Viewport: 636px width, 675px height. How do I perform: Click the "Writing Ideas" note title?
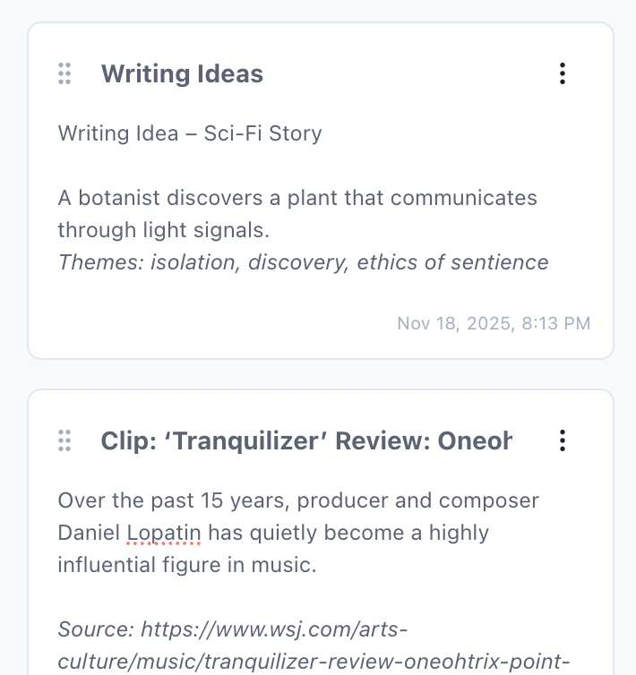(x=182, y=73)
